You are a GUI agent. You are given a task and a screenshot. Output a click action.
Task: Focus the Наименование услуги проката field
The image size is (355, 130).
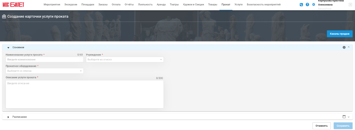click(45, 60)
